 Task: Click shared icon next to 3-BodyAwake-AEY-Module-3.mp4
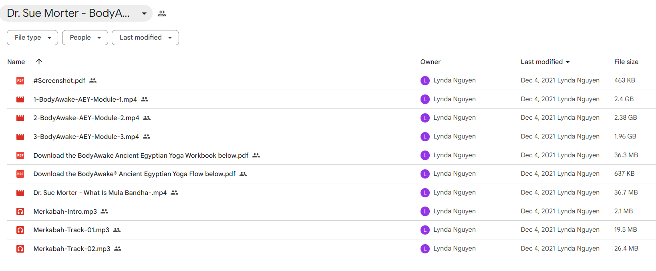click(147, 137)
